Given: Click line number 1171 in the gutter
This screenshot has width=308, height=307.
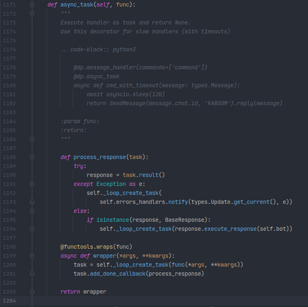Looking at the screenshot, I should coord(9,5).
